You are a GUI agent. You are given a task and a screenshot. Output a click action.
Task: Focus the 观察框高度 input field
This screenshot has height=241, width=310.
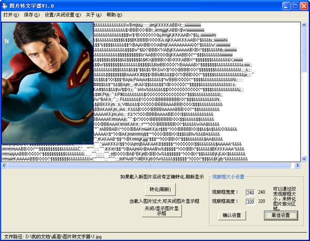click(250, 202)
